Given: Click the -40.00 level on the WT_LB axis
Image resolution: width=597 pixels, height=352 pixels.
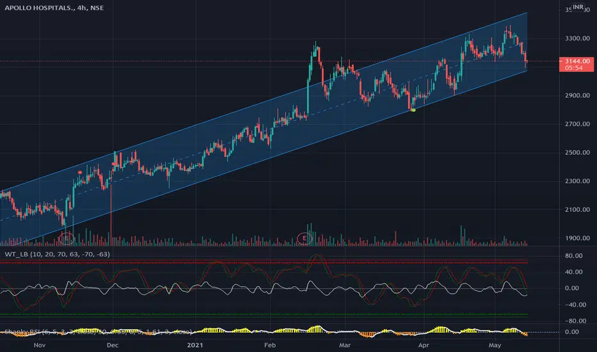Looking at the screenshot, I should (575, 305).
